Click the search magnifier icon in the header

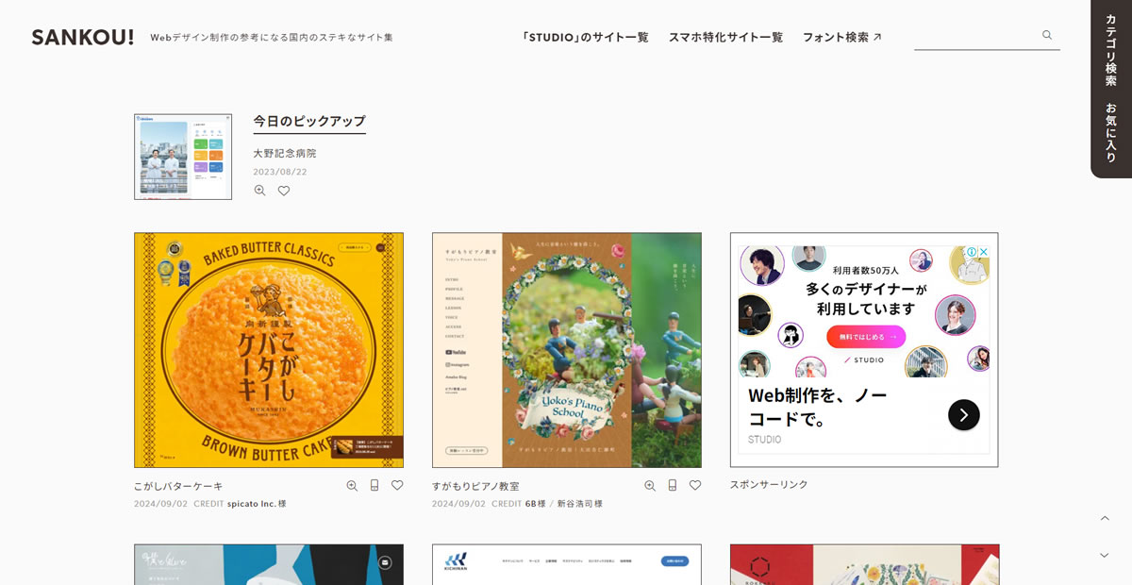(1047, 35)
